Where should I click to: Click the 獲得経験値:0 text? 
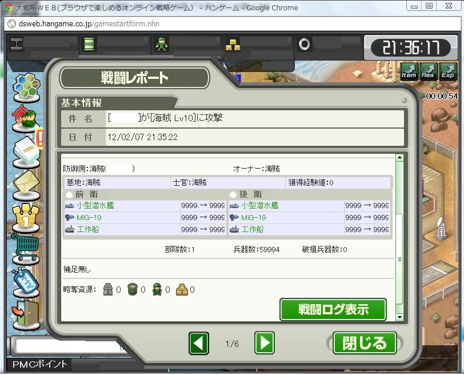[311, 182]
